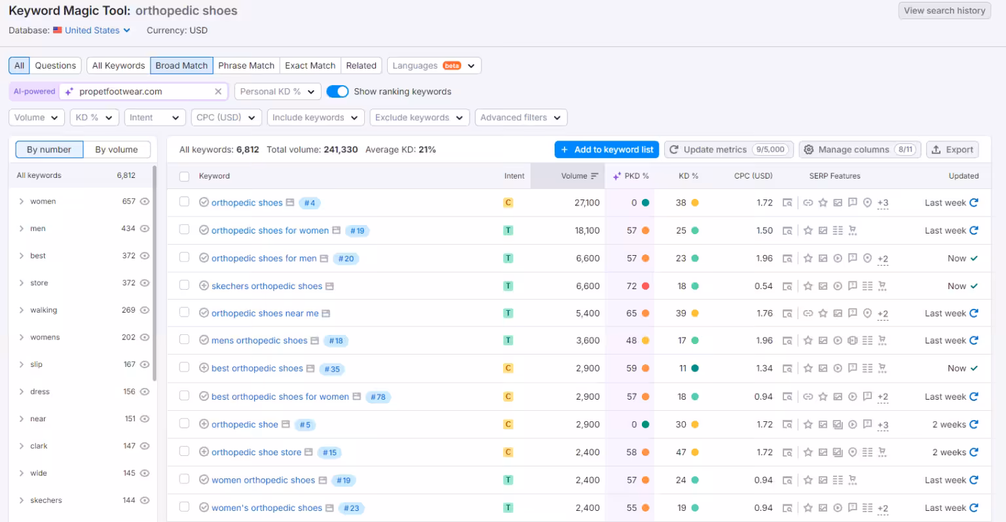
Task: Refresh metrics for orthopedic shoes near me
Action: 974,313
